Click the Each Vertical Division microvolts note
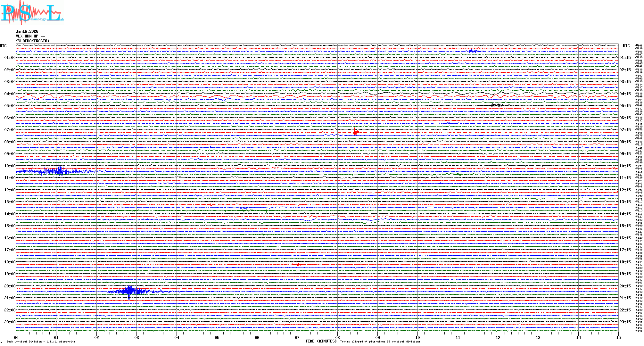This screenshot has width=644, height=346. click(x=41, y=342)
